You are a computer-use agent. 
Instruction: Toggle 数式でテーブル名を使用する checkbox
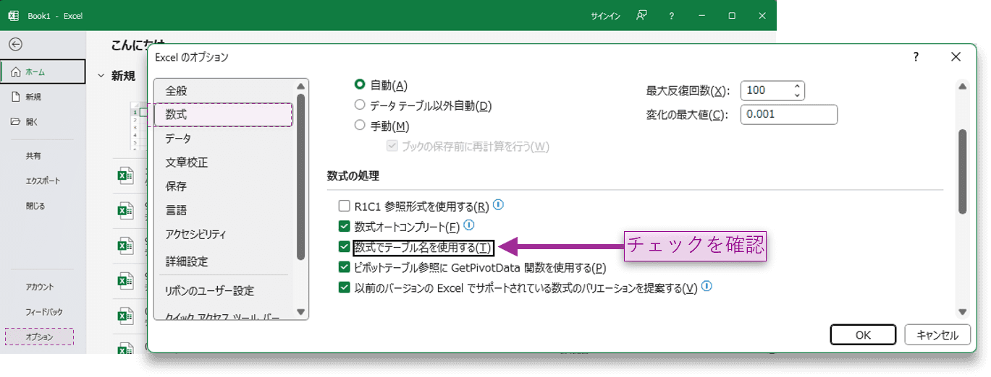tap(345, 247)
